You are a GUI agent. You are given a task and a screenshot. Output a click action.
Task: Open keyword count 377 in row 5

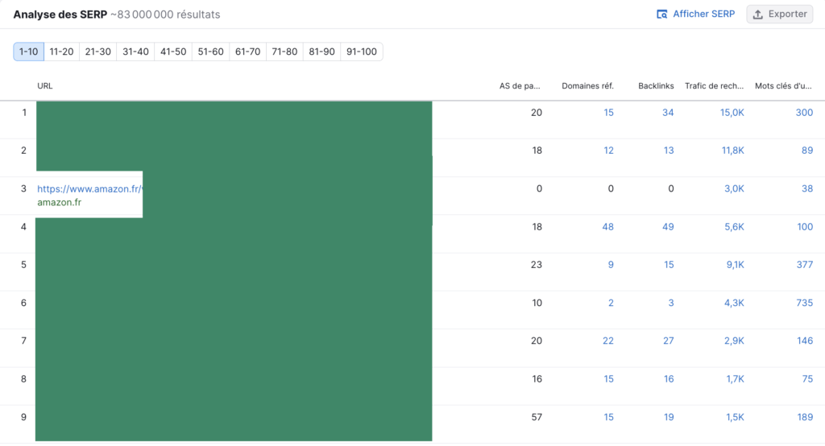803,265
